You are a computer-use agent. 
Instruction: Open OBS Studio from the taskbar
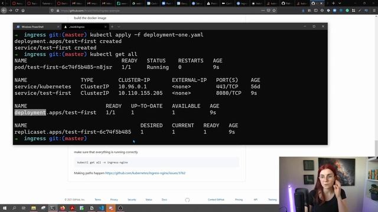click(x=120, y=208)
